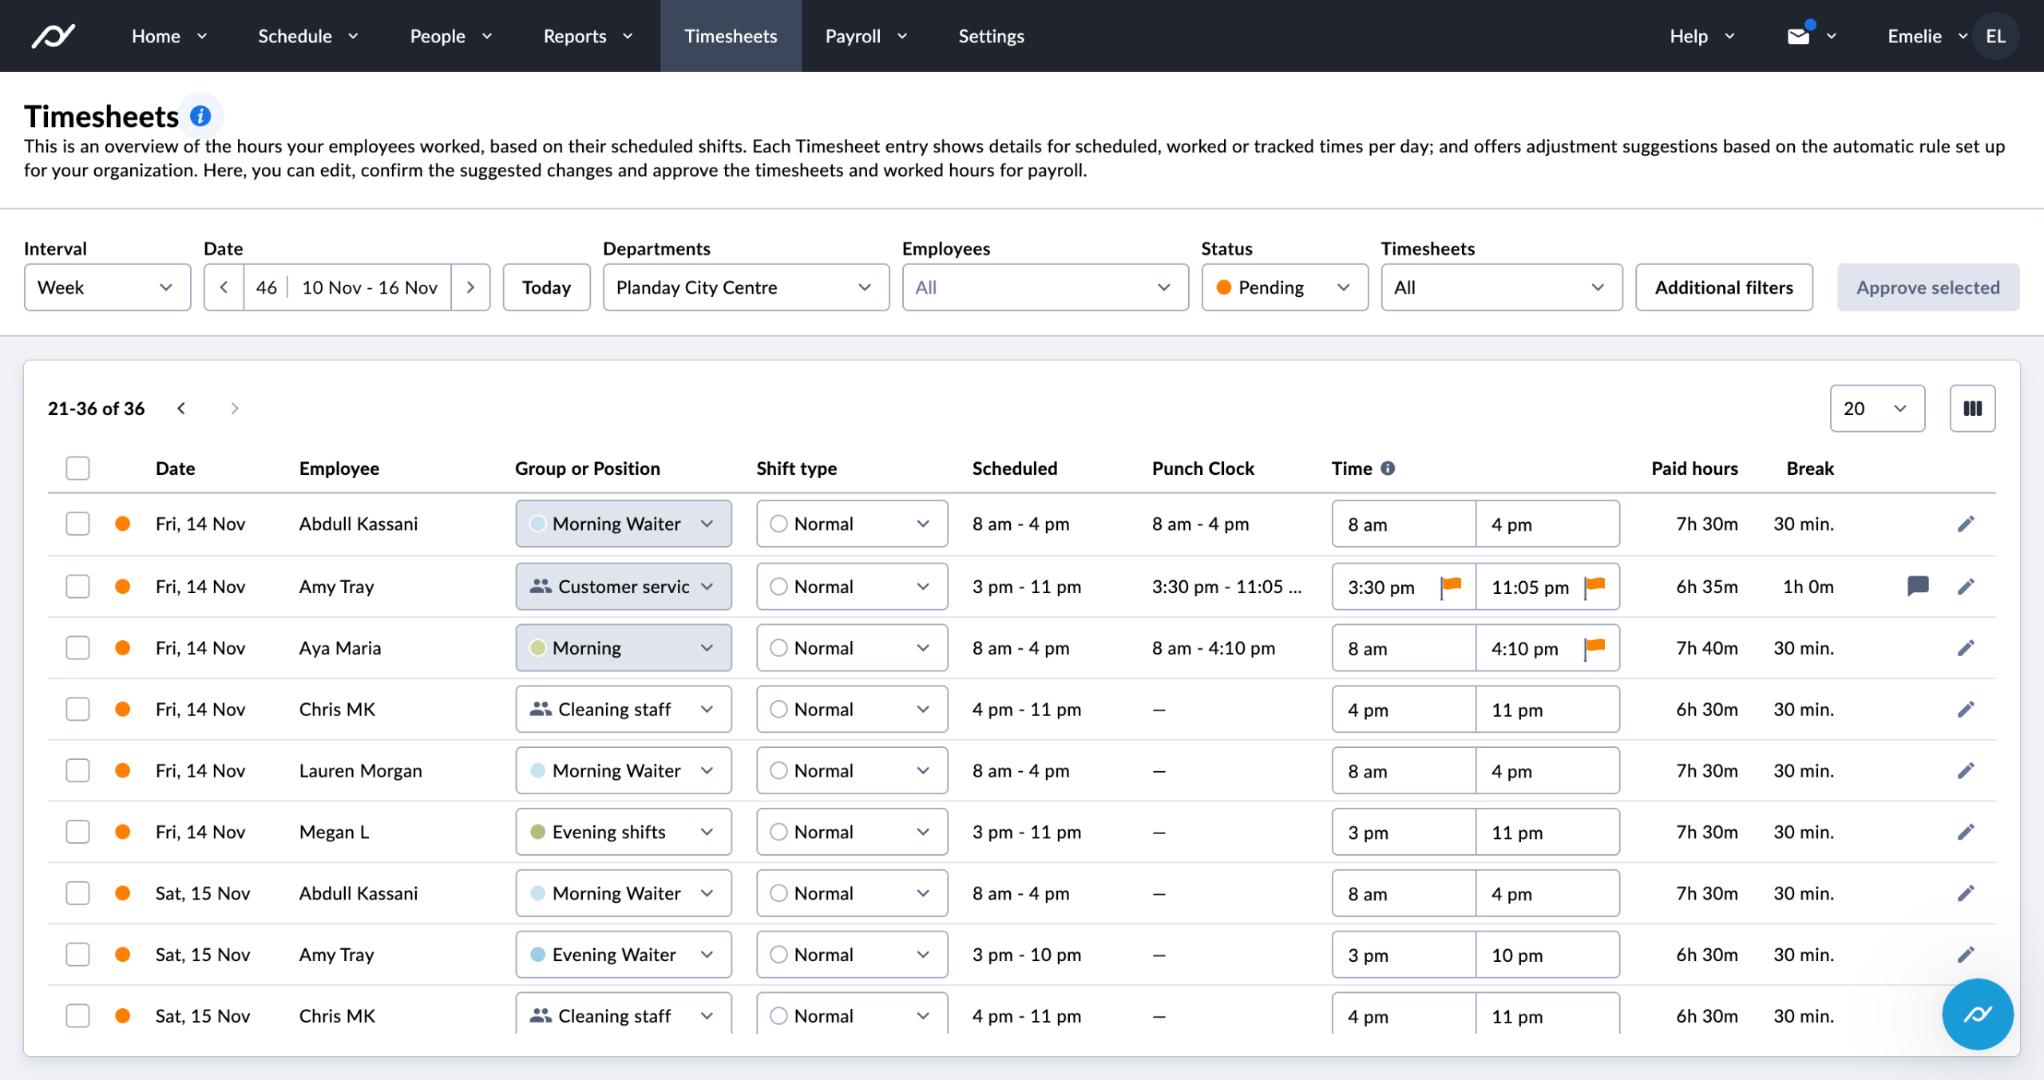The image size is (2044, 1080).
Task: Click the edit pencil for Aya Maria
Action: 1966,647
